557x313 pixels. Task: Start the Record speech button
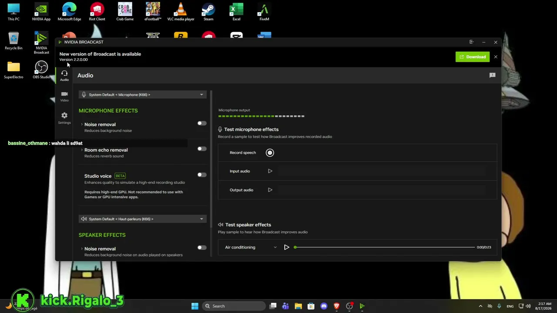point(270,153)
